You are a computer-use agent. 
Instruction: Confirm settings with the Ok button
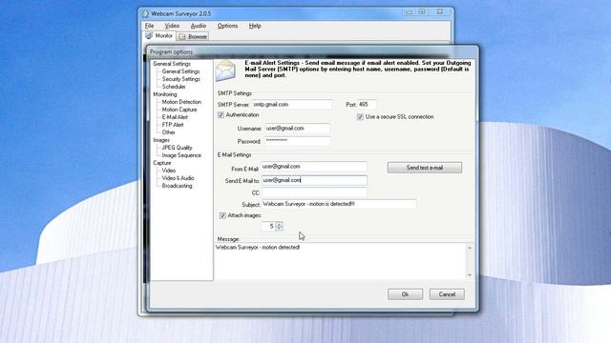[x=405, y=294]
